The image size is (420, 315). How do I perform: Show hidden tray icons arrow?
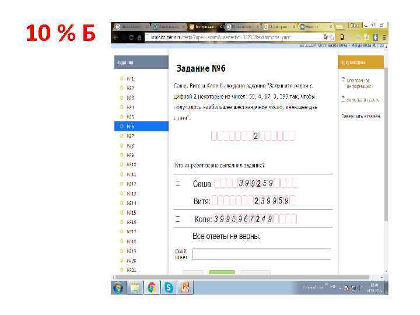coord(340,288)
